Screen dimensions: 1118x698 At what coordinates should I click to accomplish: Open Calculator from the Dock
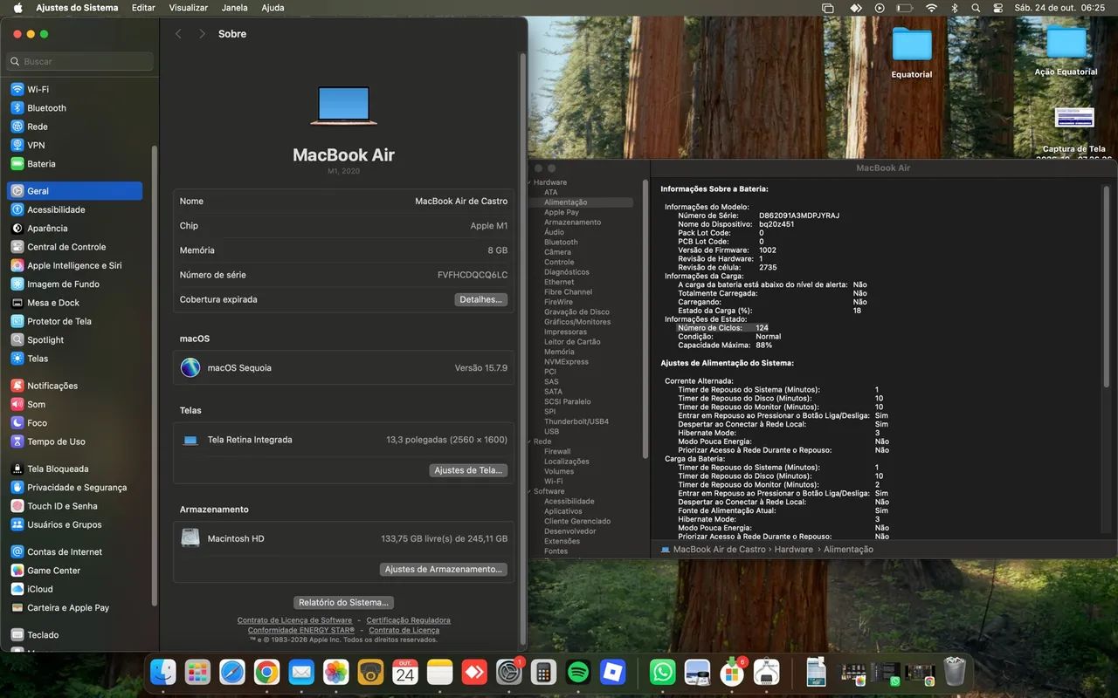point(543,672)
